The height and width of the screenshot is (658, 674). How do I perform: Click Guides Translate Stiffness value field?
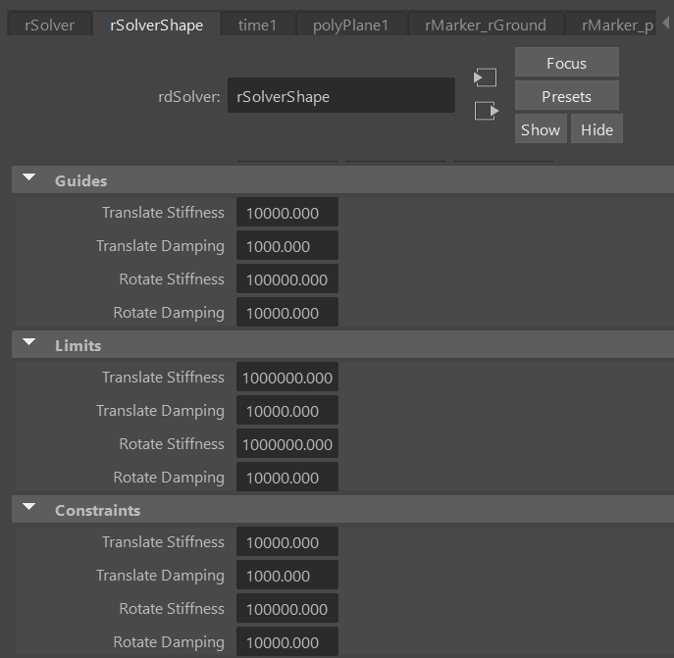[286, 213]
